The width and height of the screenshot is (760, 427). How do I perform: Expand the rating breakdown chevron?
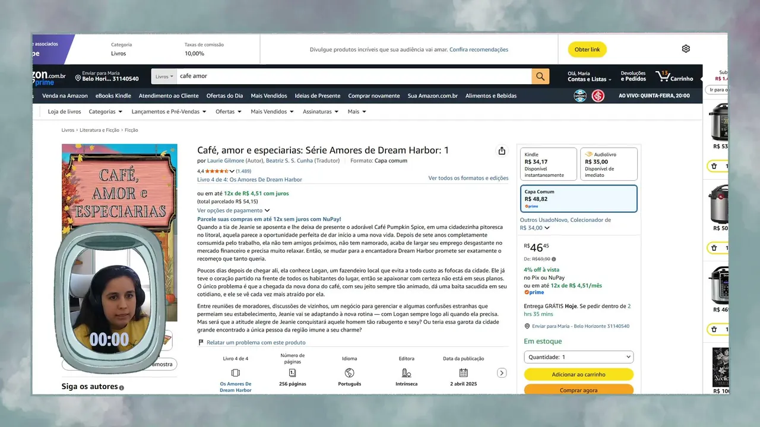232,171
